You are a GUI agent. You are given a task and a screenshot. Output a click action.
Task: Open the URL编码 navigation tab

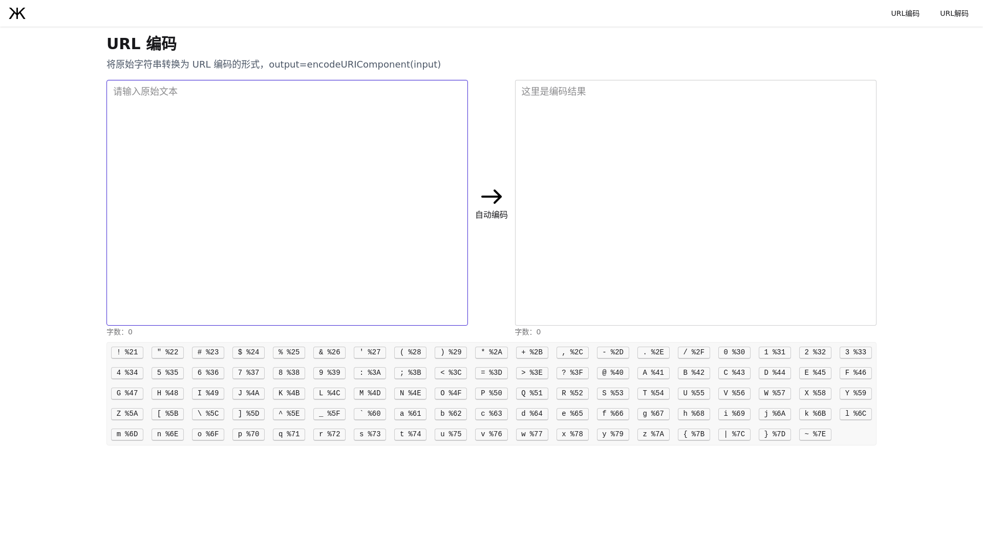coord(905,13)
